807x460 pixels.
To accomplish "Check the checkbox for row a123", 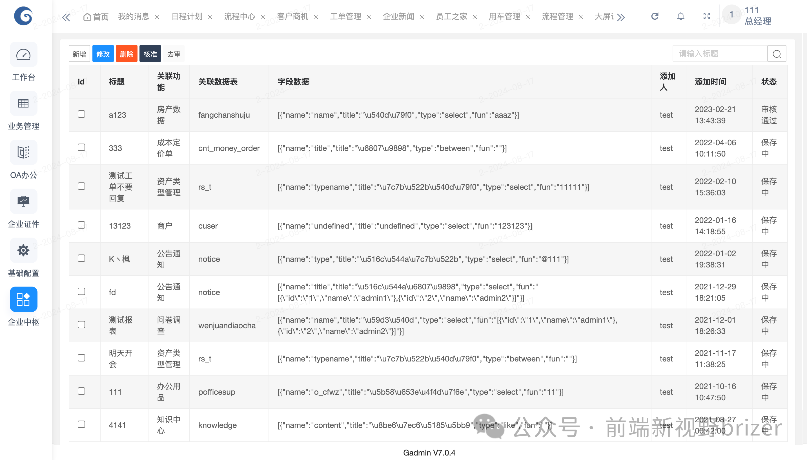I will pyautogui.click(x=82, y=114).
